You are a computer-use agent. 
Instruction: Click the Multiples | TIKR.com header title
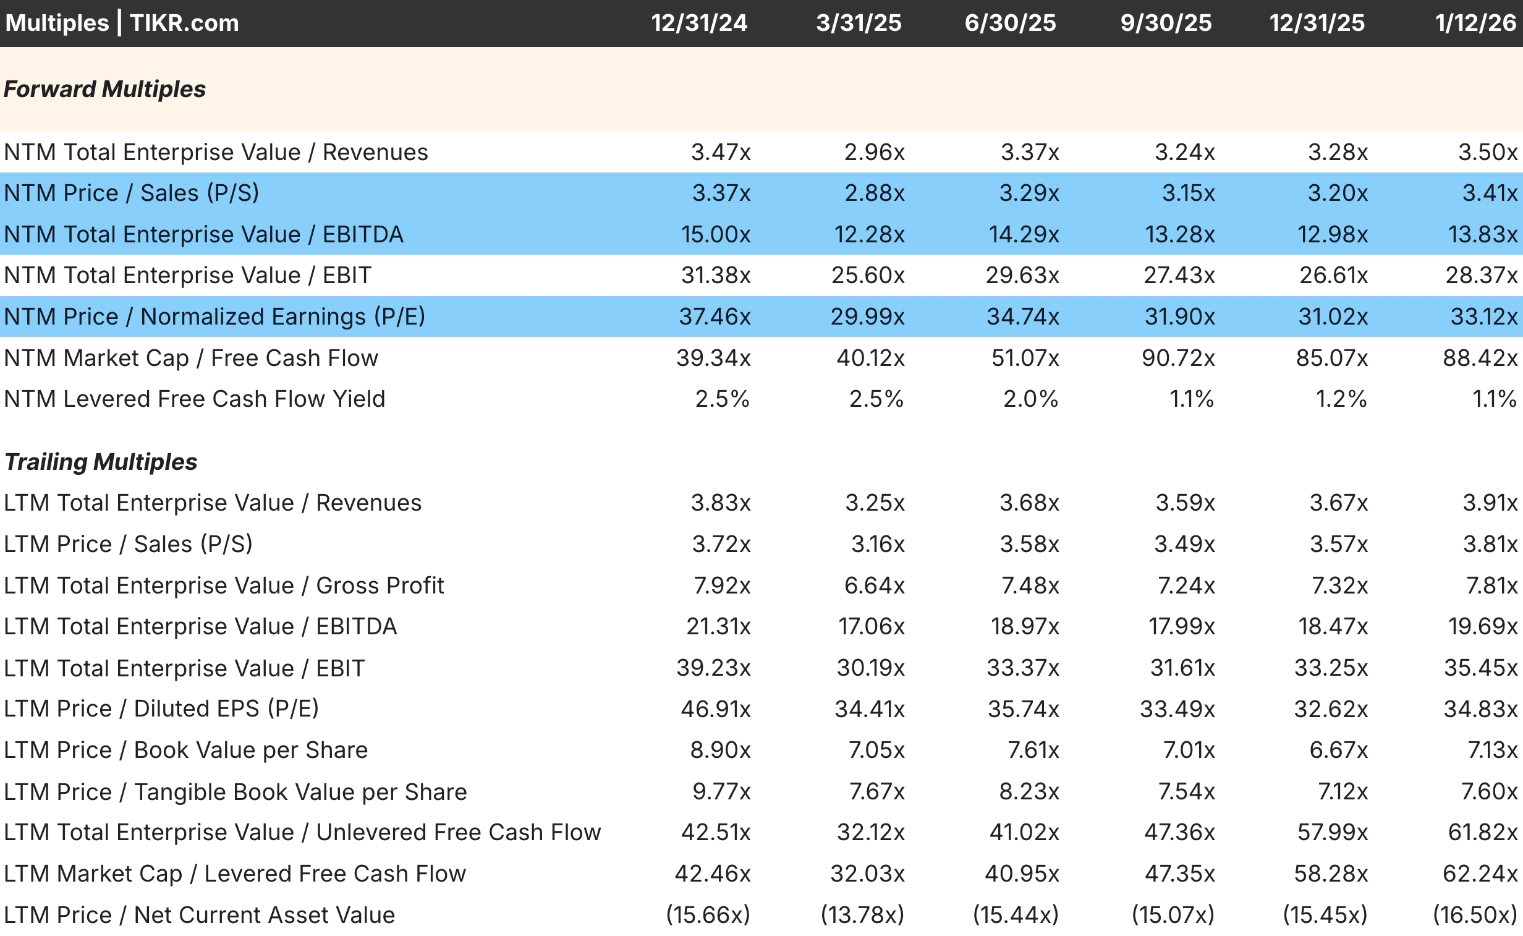click(x=122, y=23)
